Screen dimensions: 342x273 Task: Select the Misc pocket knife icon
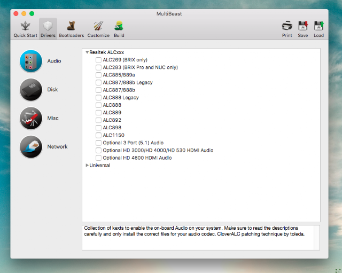click(31, 118)
